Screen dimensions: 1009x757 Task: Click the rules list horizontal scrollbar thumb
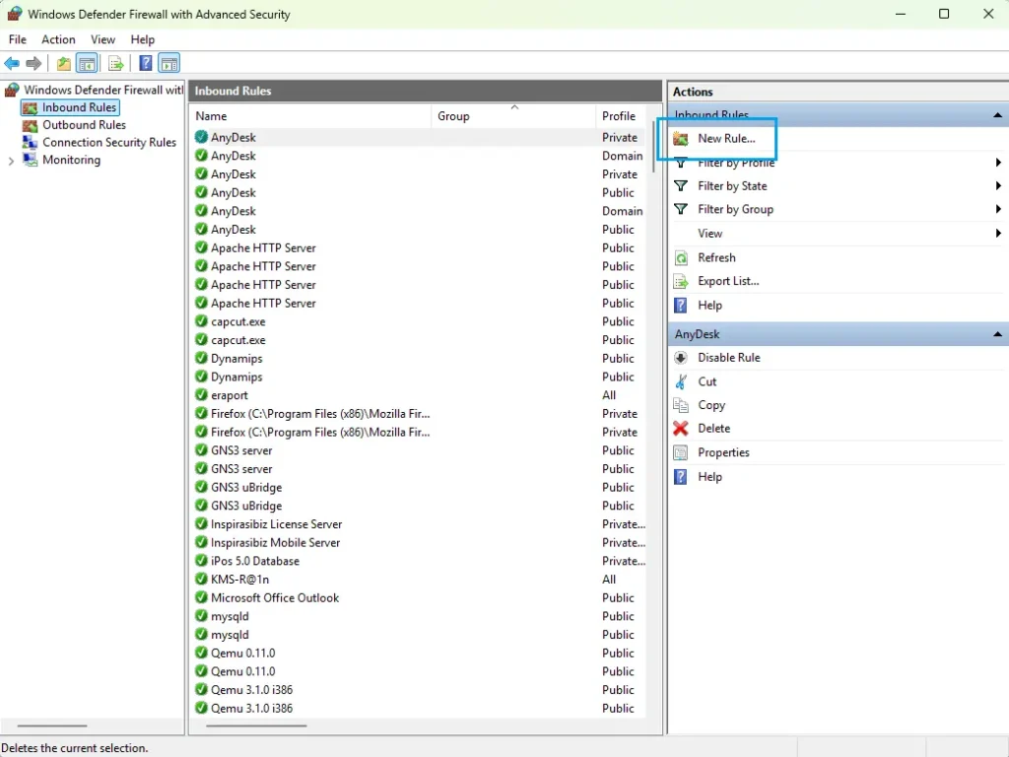(x=256, y=725)
